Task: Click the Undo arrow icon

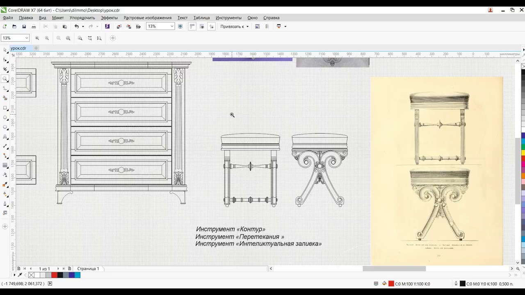Action: (76, 26)
